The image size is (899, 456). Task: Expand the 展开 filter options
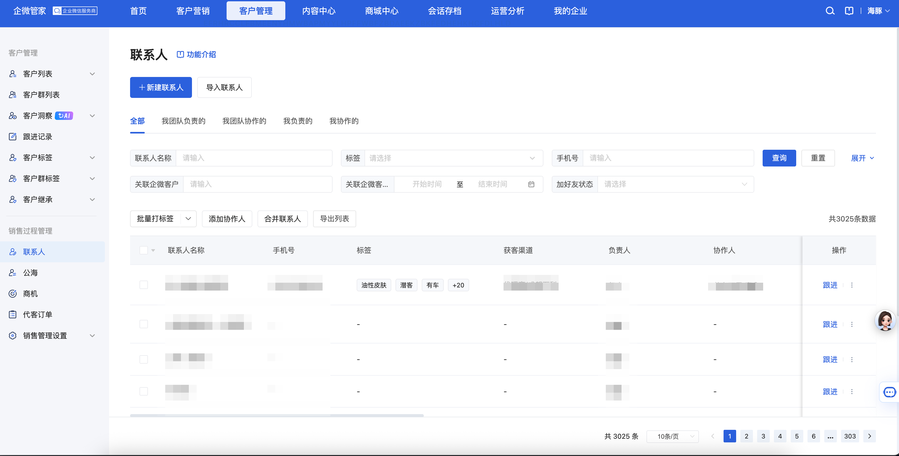coord(862,158)
